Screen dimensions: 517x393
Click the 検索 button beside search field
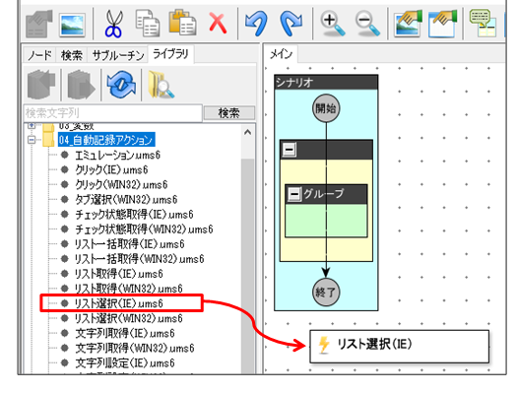229,113
